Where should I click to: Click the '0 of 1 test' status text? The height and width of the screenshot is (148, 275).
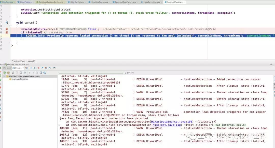[x=130, y=72]
